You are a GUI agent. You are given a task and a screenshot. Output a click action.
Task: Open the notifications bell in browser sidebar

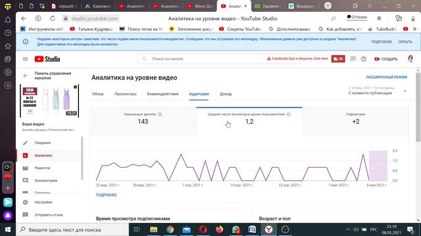(8, 20)
